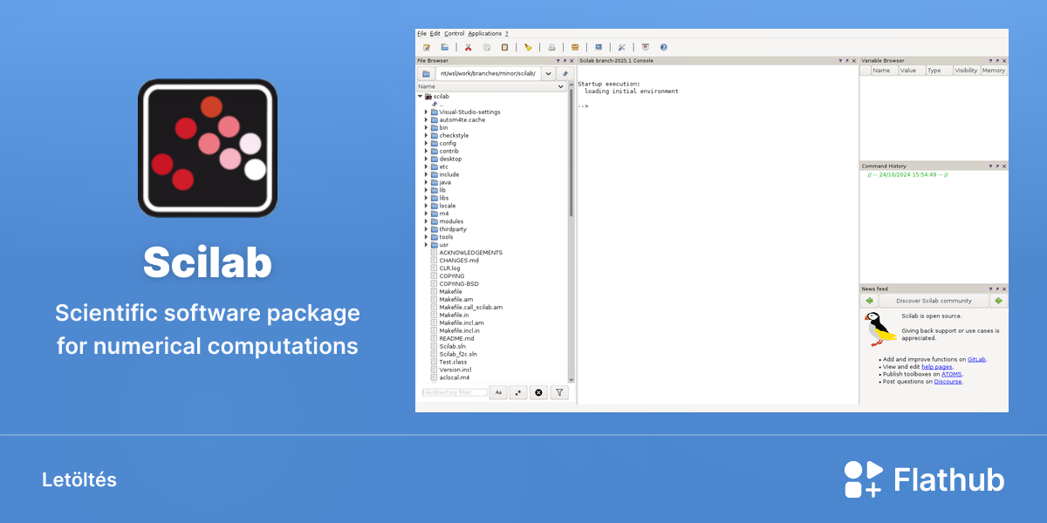Launch Xcos from the toolbar
The height and width of the screenshot is (523, 1047).
coord(599,47)
